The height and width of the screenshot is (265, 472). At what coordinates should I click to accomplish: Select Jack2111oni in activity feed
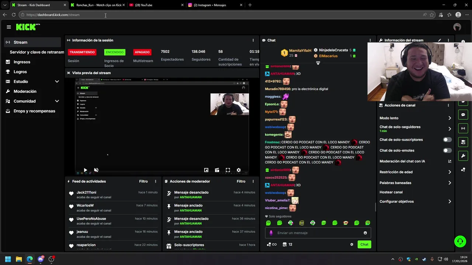86,192
